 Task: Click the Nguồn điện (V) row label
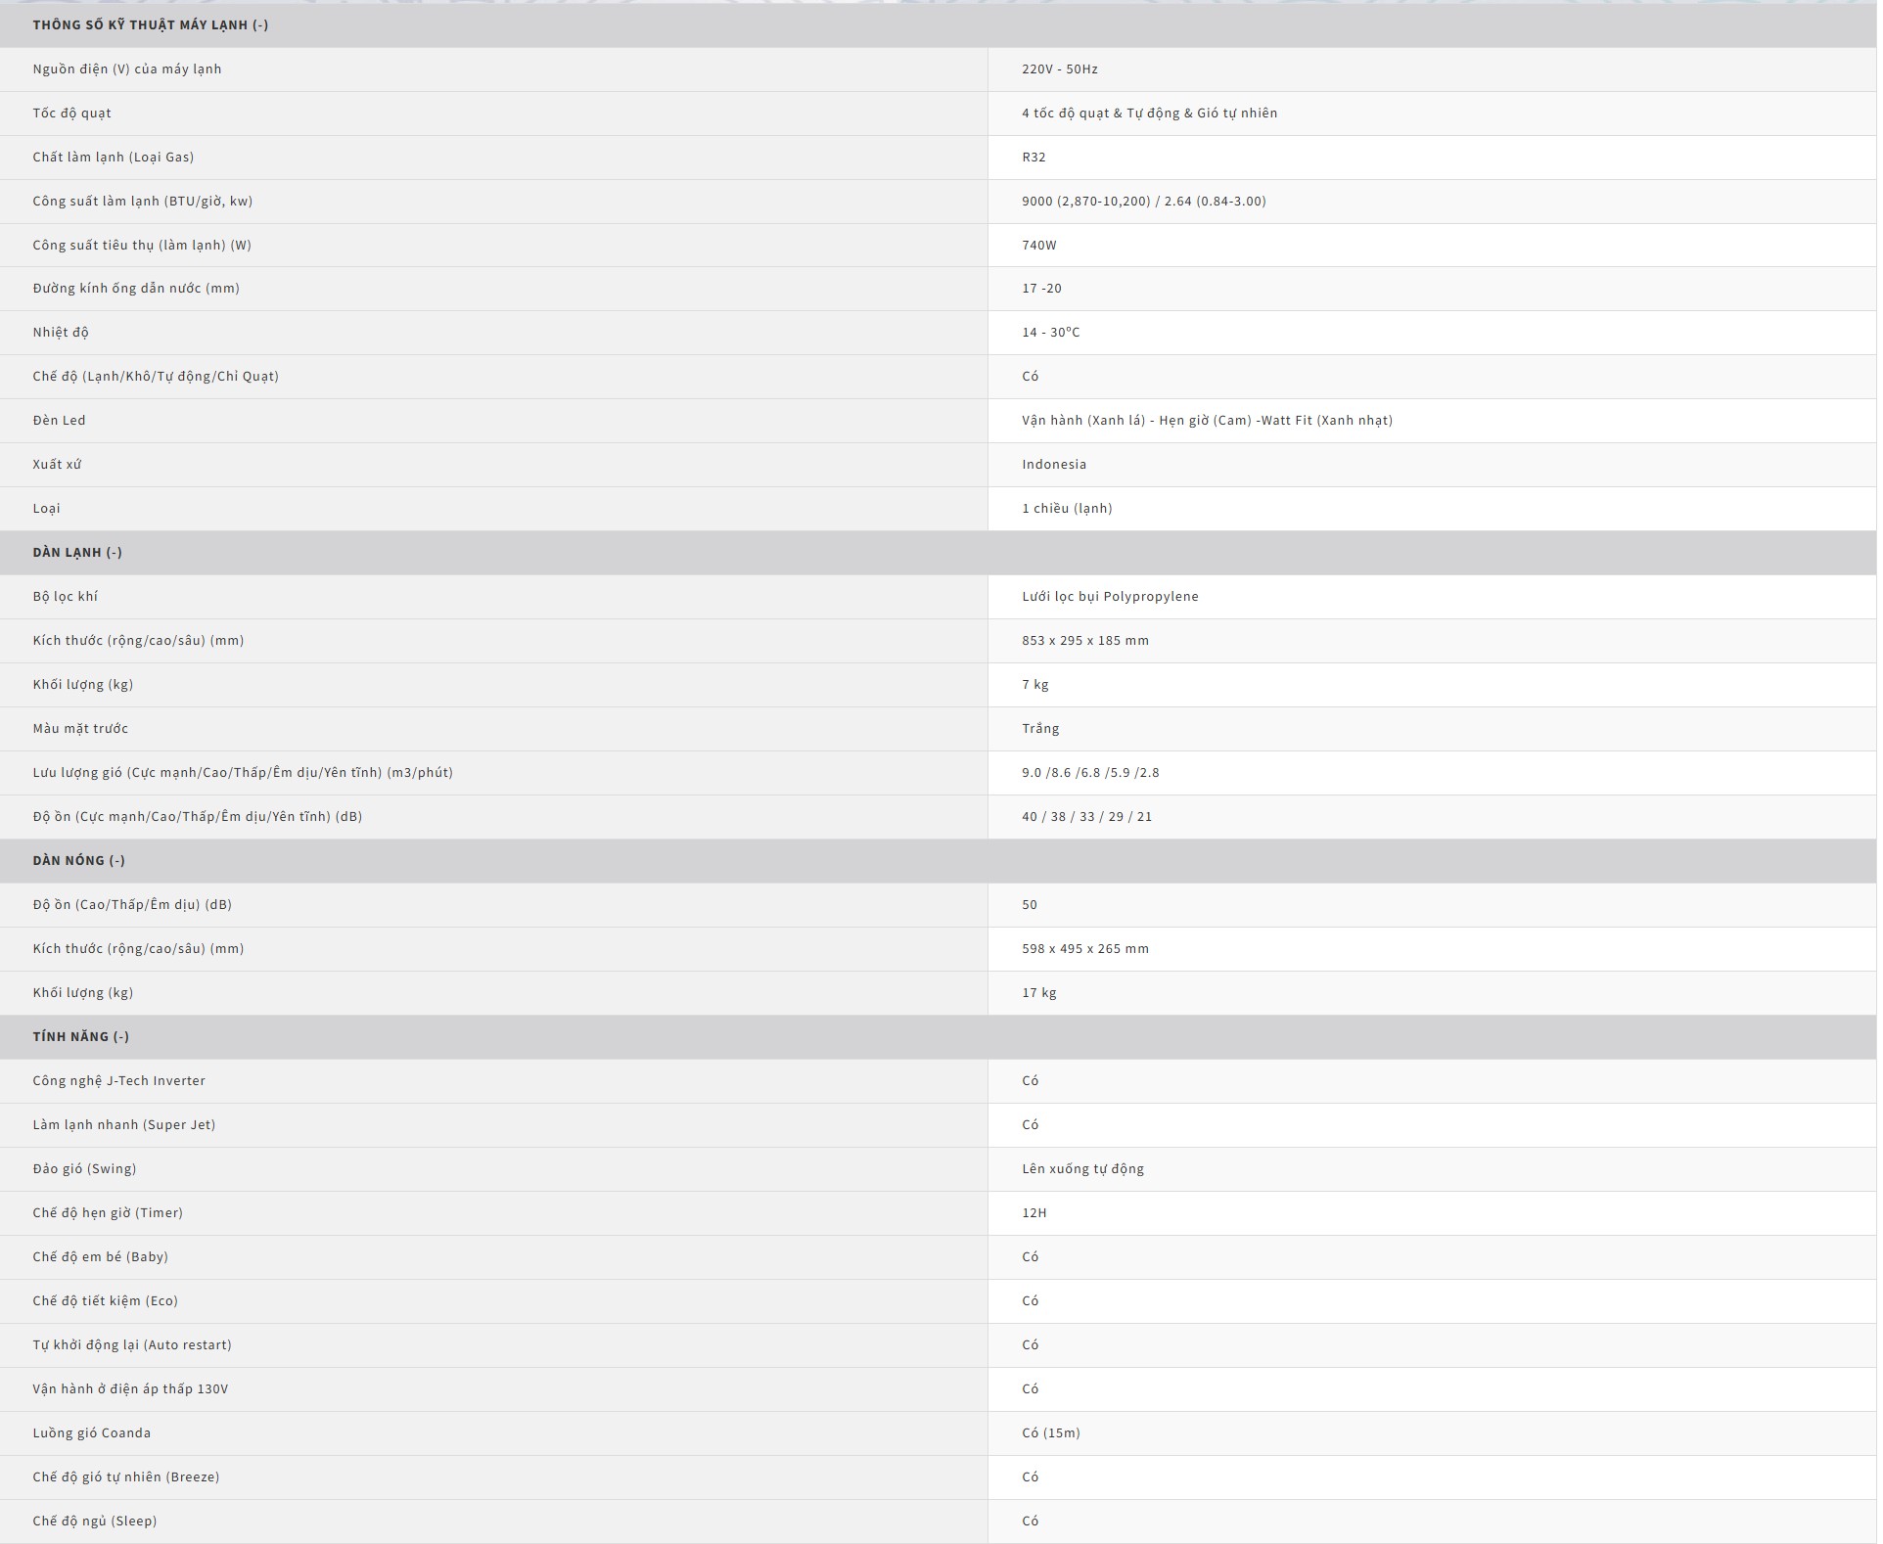coord(127,69)
